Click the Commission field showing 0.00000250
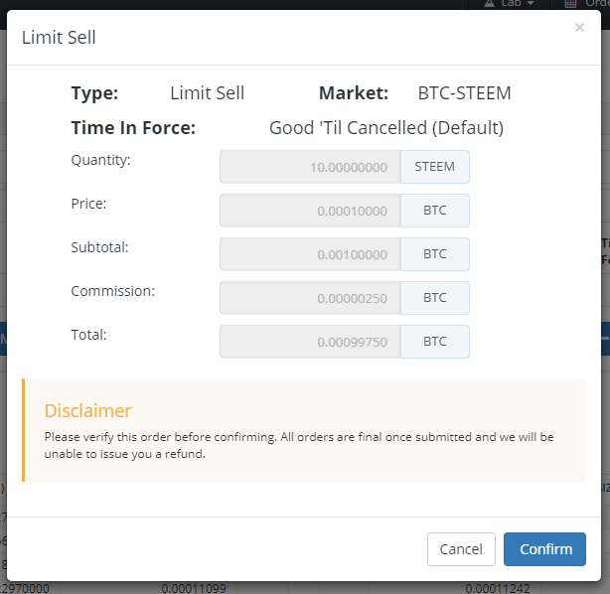The height and width of the screenshot is (594, 610). coord(310,298)
